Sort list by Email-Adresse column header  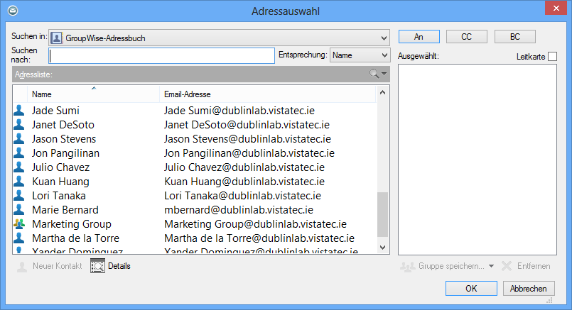(267, 94)
